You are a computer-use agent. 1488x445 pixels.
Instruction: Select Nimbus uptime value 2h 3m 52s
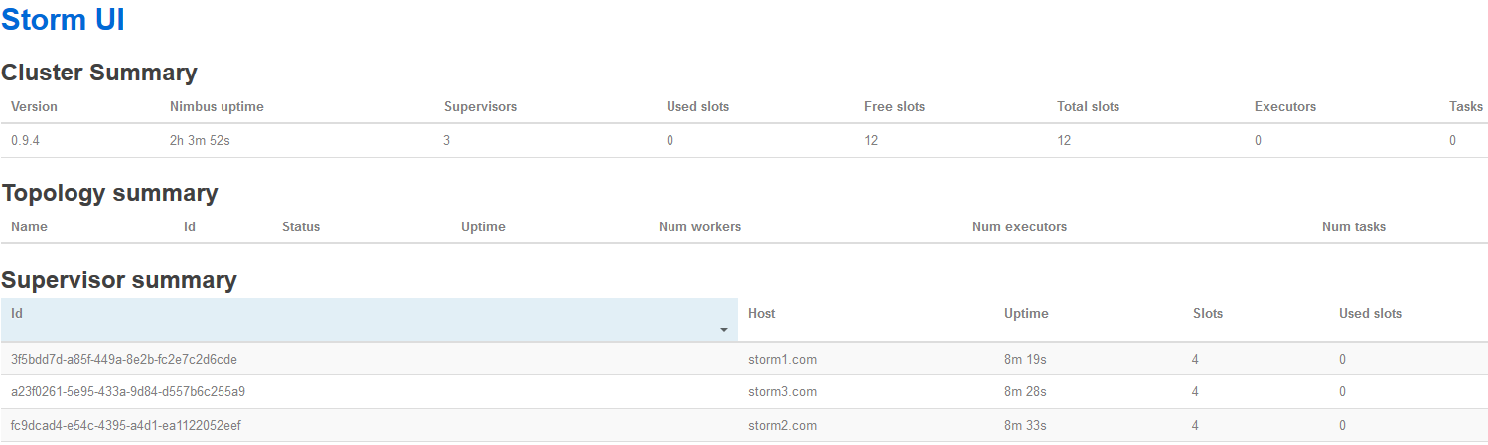coord(200,140)
